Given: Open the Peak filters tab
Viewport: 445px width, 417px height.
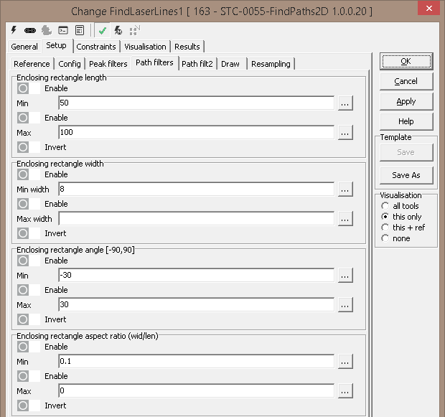Looking at the screenshot, I should [108, 64].
